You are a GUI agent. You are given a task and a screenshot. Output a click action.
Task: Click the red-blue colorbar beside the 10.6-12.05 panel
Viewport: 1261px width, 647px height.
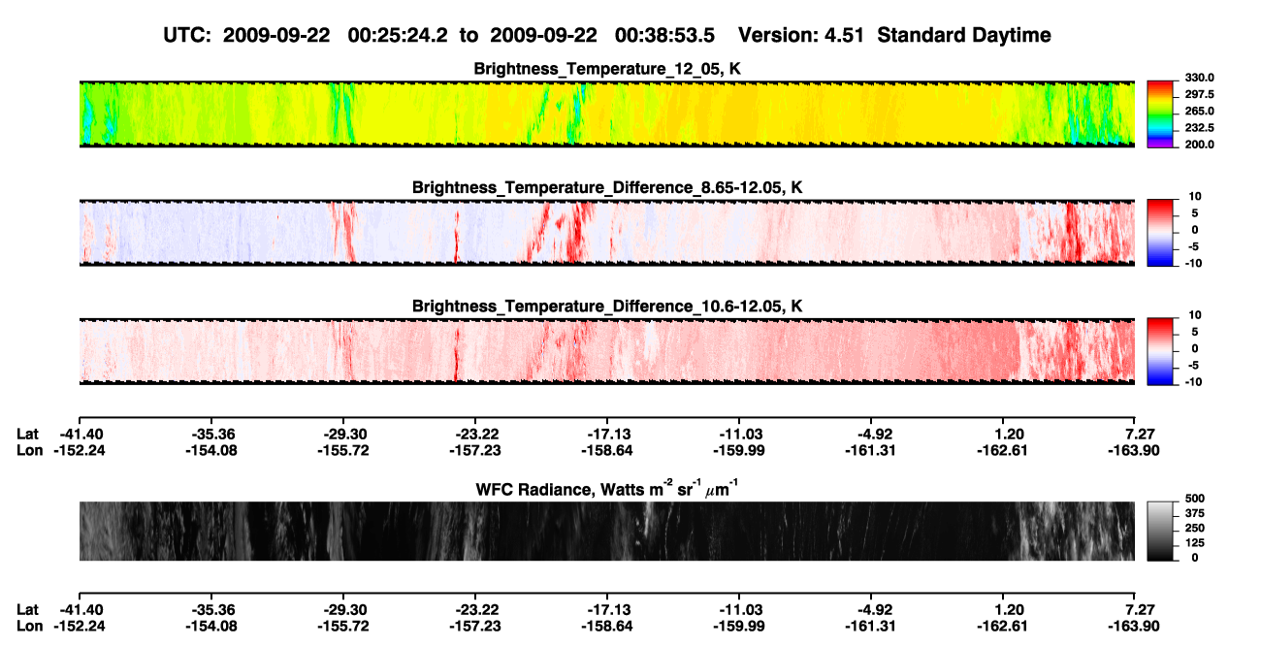[x=1161, y=349]
